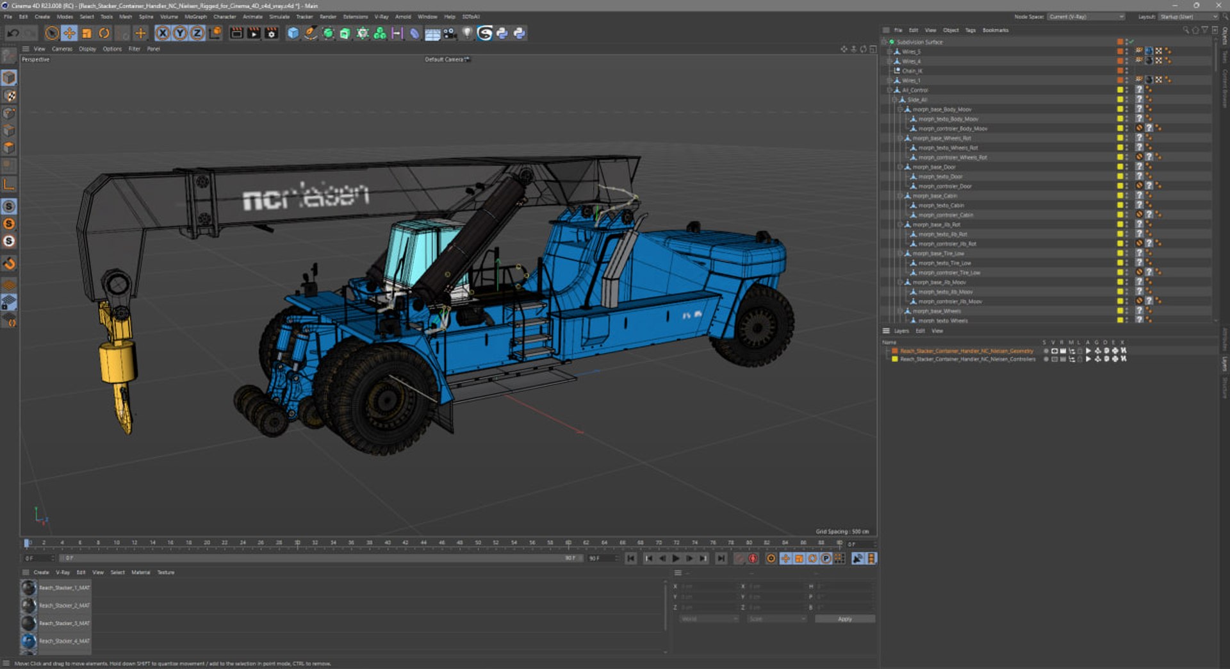Toggle the Y axis lock

click(180, 33)
